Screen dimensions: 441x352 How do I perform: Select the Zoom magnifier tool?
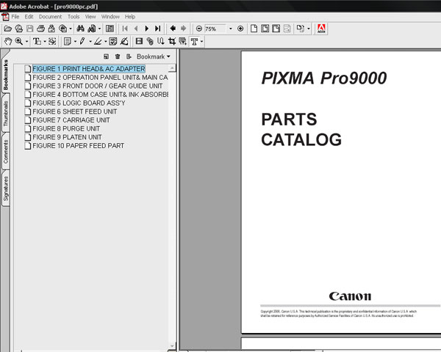pyautogui.click(x=19, y=42)
